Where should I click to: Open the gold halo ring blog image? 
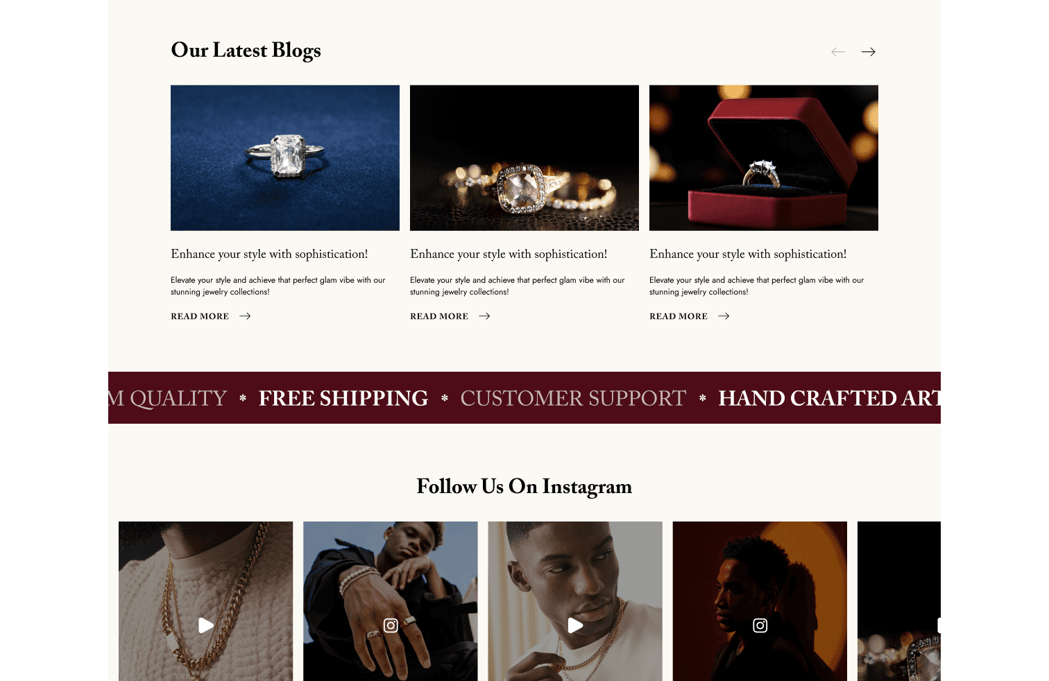(x=524, y=158)
